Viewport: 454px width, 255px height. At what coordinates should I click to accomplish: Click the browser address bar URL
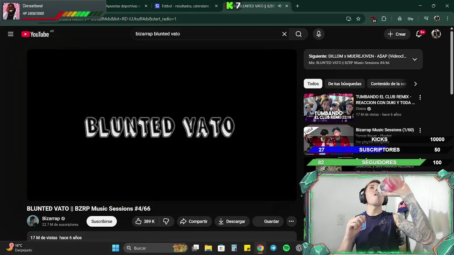199,19
